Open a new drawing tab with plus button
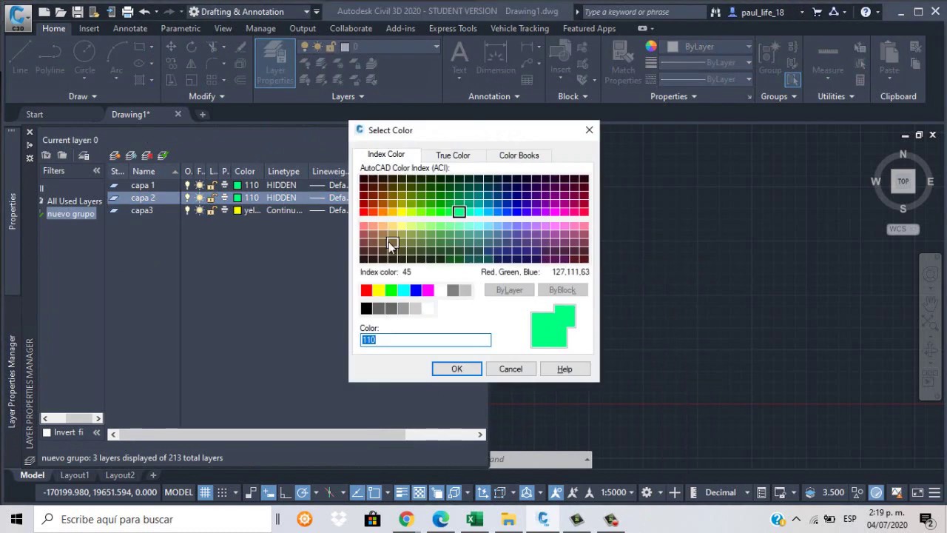This screenshot has height=533, width=947. pyautogui.click(x=202, y=114)
